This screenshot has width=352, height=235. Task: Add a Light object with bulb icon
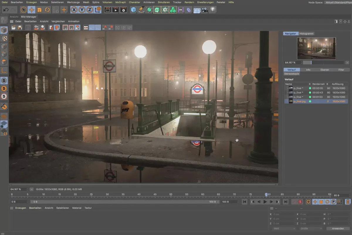(213, 10)
